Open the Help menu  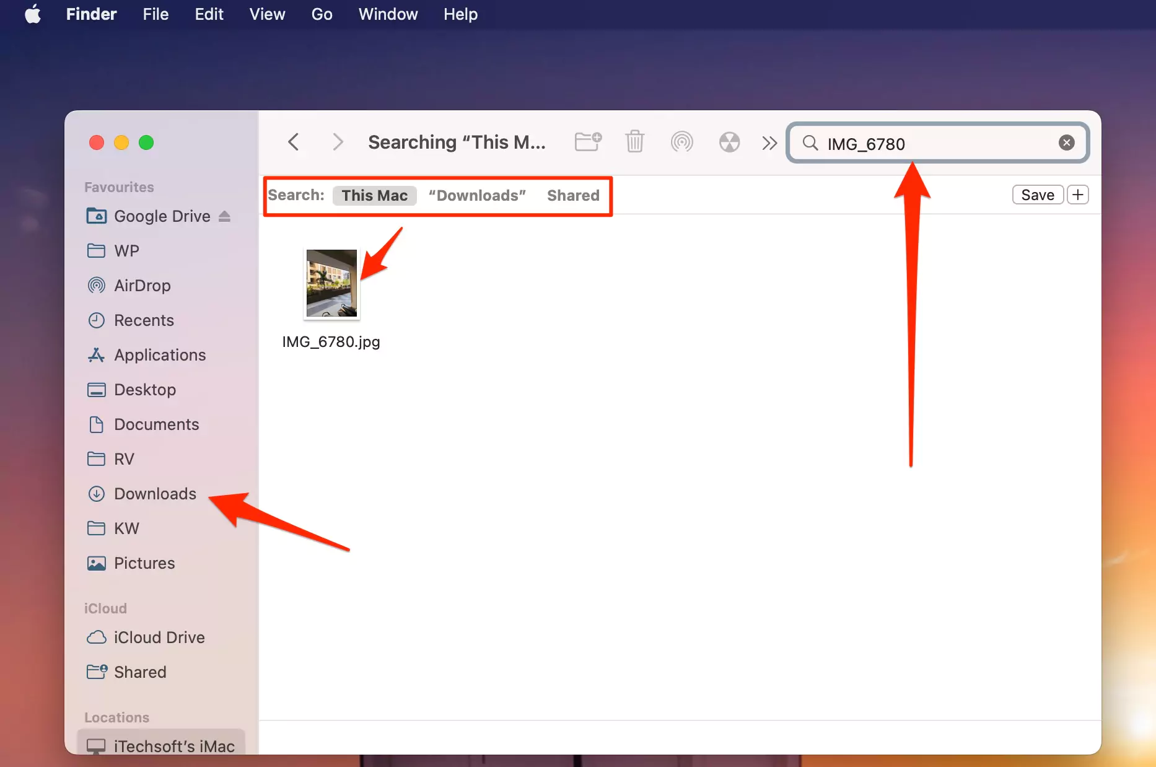tap(460, 14)
